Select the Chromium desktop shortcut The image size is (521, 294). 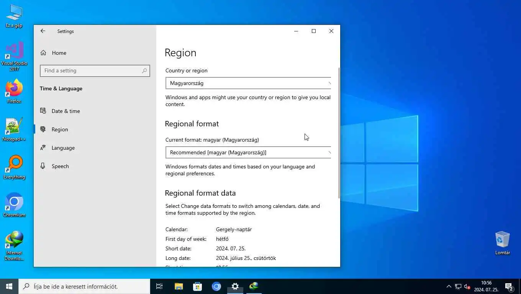coord(14,205)
